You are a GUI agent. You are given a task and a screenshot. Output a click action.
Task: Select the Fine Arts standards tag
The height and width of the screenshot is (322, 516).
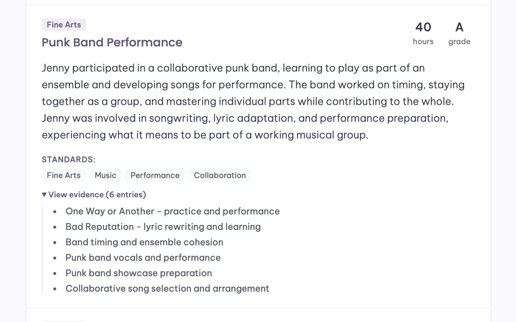(63, 175)
